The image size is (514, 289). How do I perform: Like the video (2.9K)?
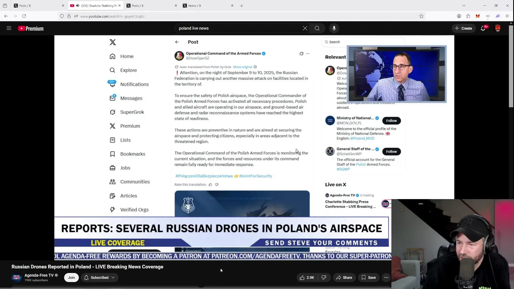[307, 277]
